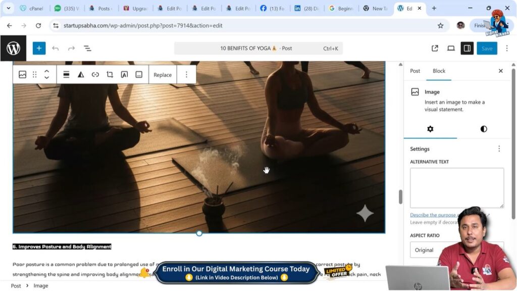Move the image block down
The image size is (517, 291).
47,78
